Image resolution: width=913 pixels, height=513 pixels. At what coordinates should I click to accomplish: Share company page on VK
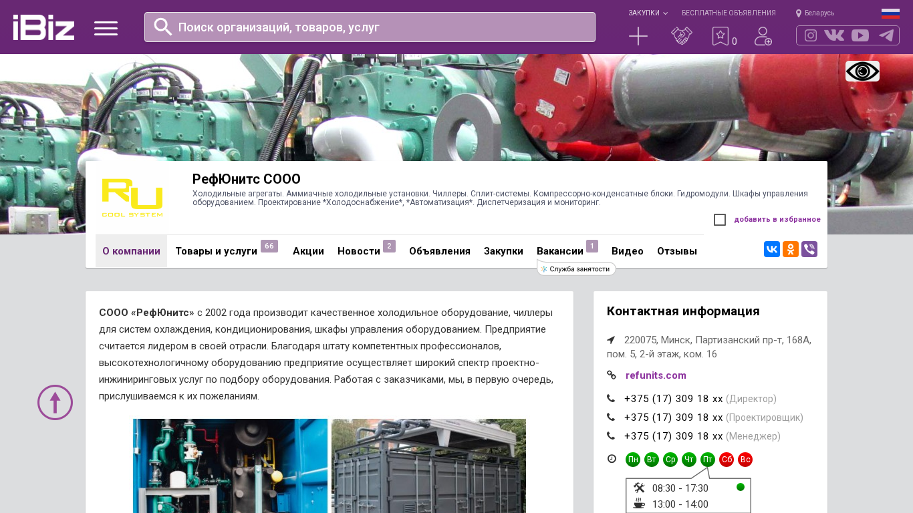772,249
